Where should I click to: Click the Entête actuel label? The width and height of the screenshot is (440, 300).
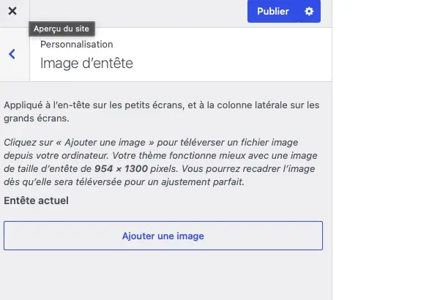point(36,200)
